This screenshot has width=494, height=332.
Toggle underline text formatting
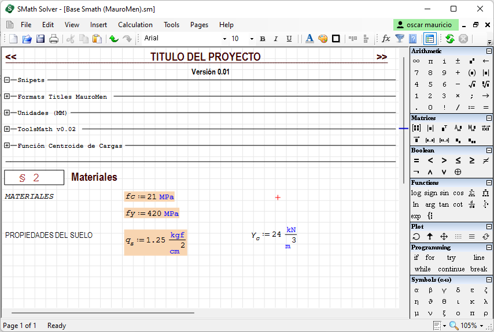[289, 39]
